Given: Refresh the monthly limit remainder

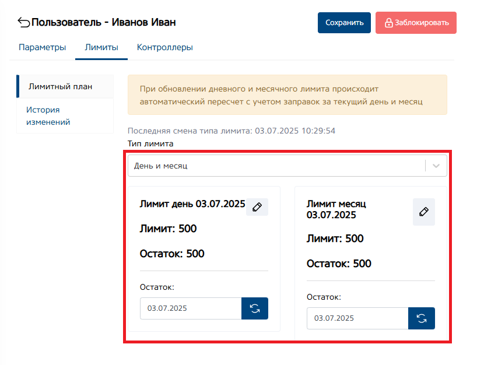Looking at the screenshot, I should [x=422, y=318].
